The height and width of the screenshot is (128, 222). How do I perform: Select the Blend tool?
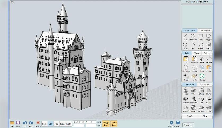(186, 109)
